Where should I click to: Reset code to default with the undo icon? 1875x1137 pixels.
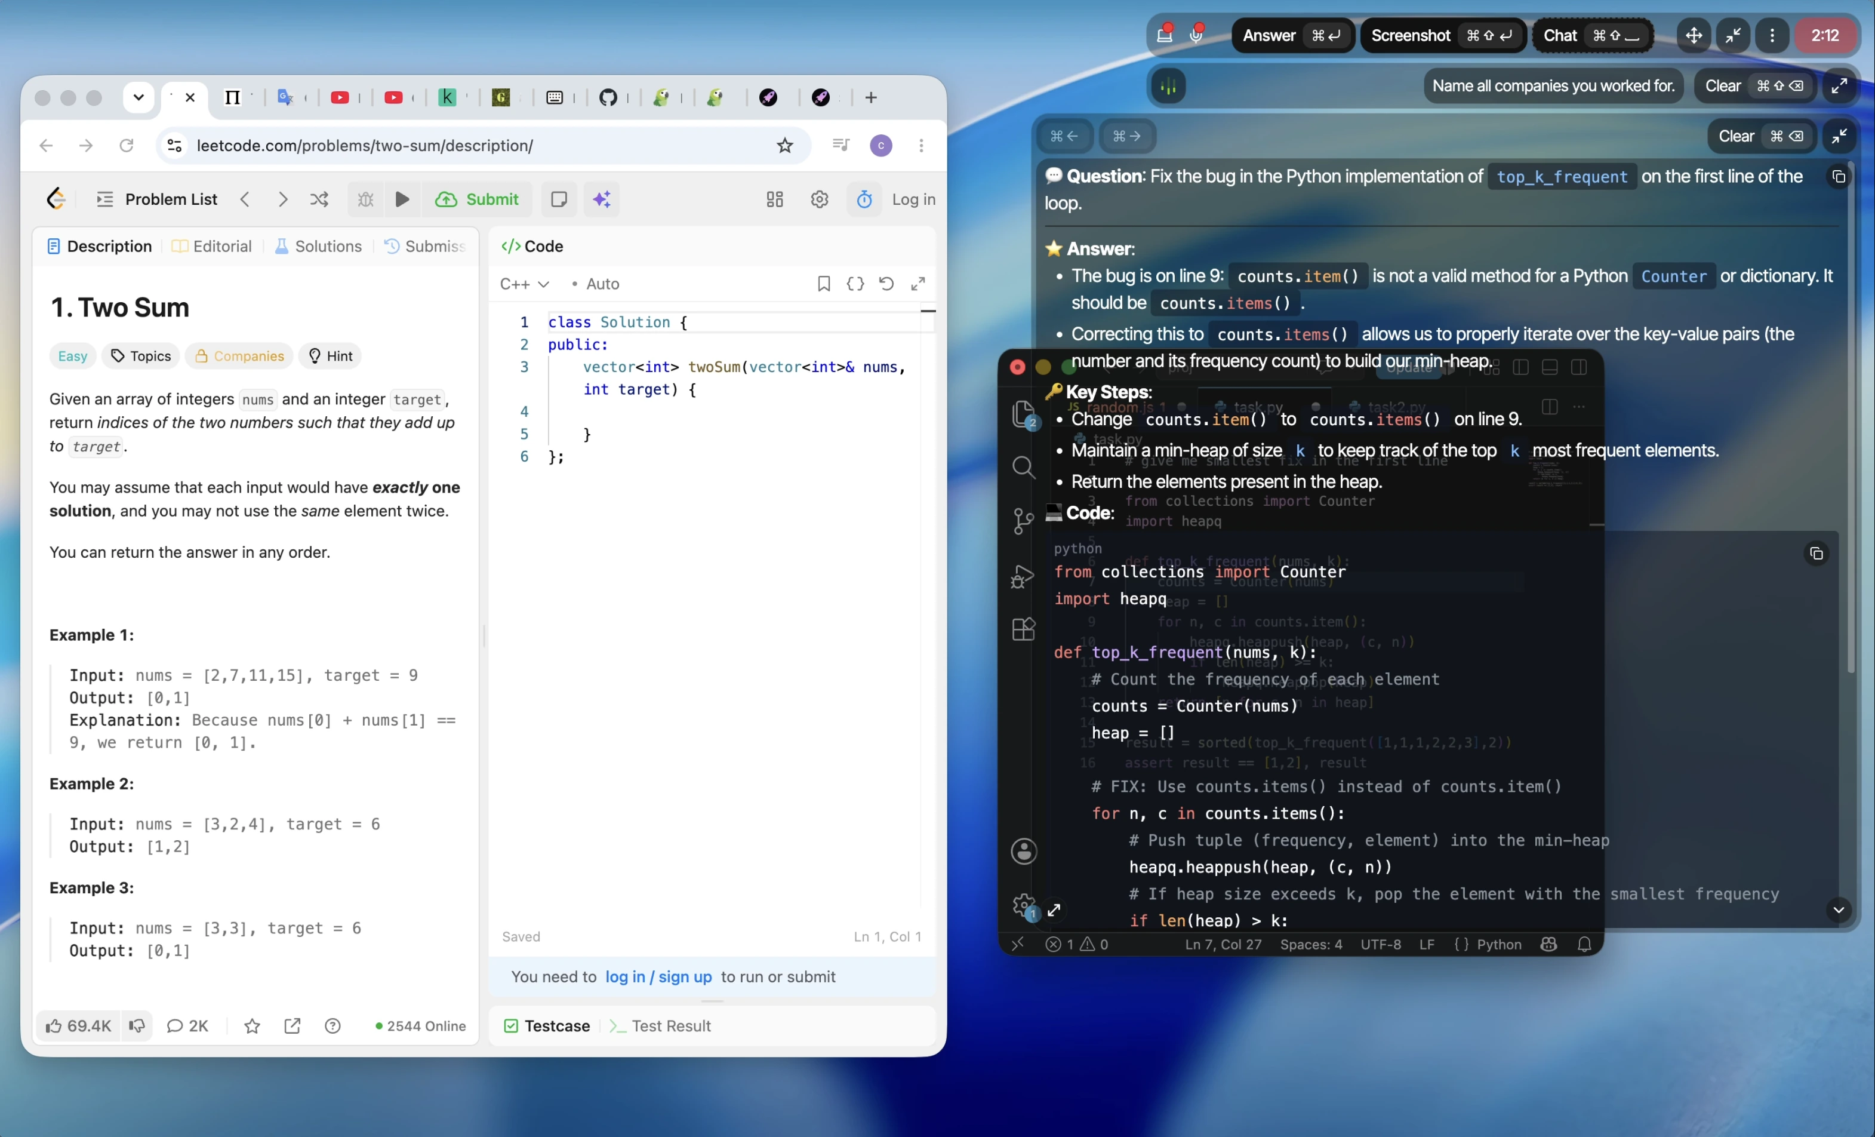886,284
